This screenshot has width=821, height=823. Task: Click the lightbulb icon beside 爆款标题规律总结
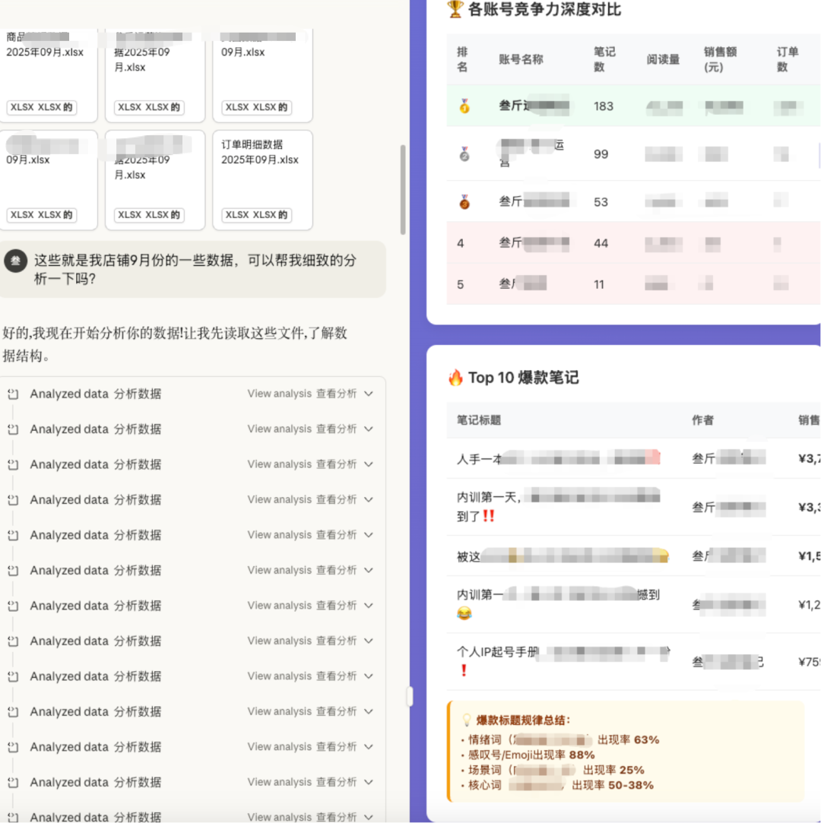467,720
